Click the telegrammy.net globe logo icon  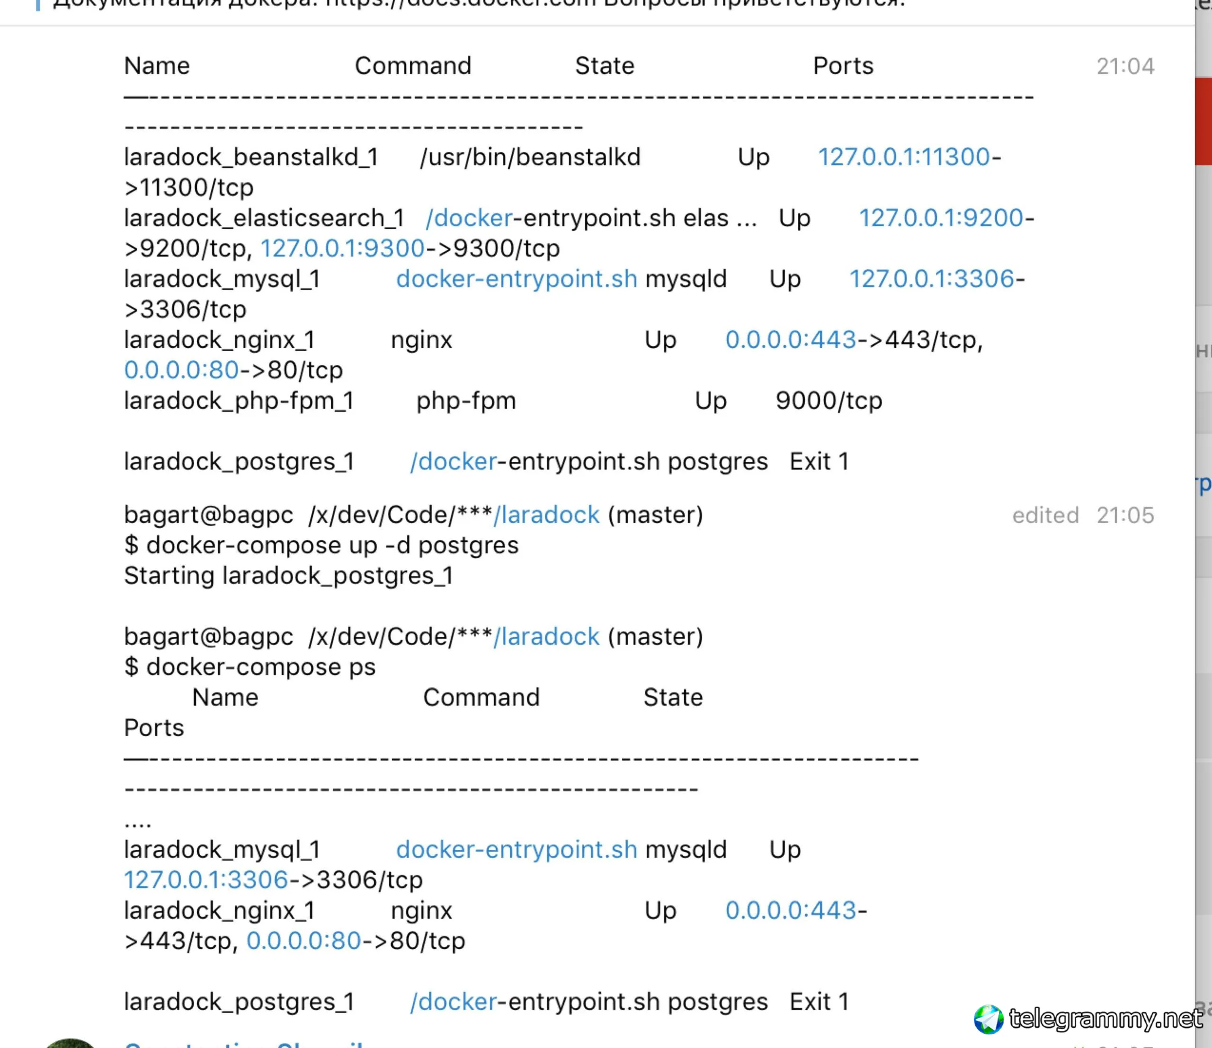[x=988, y=1019]
